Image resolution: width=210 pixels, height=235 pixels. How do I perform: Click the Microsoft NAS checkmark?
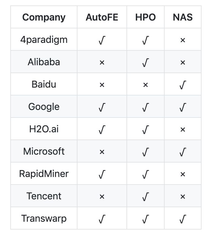point(182,152)
